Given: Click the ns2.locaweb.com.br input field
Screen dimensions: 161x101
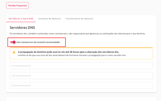Looking at the screenshot, I should [x=81, y=76].
